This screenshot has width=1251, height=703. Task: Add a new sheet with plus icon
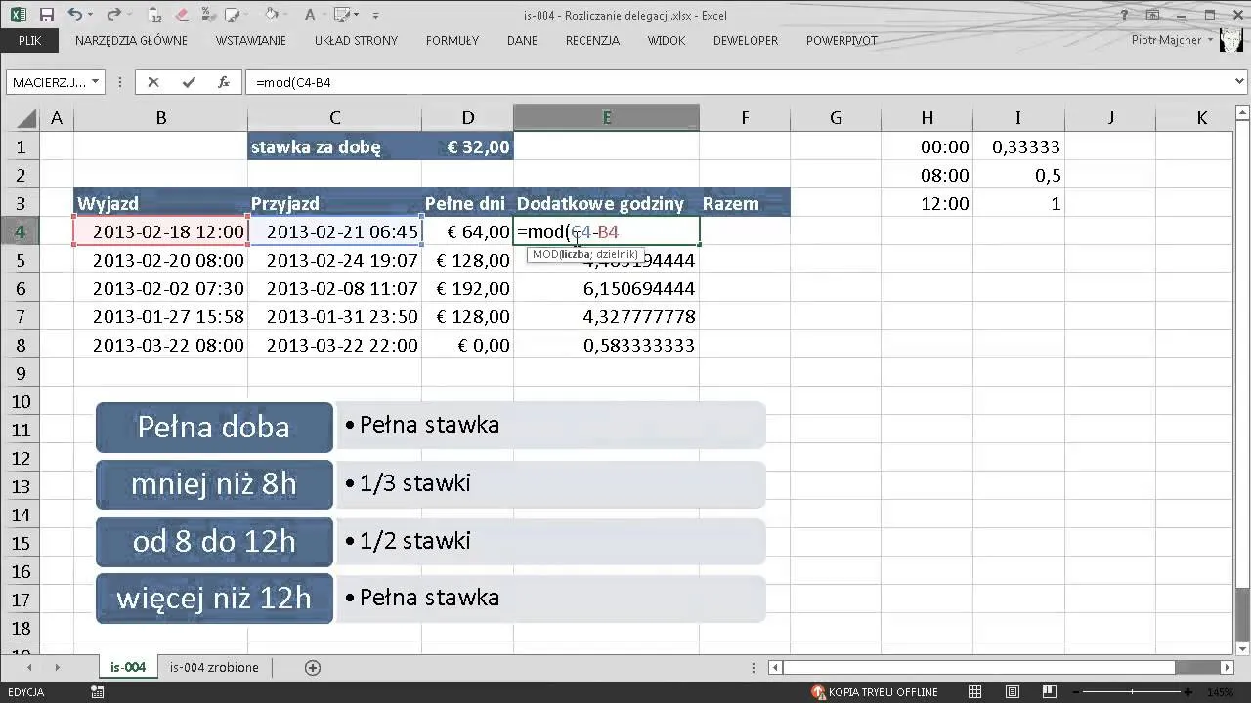pos(313,668)
